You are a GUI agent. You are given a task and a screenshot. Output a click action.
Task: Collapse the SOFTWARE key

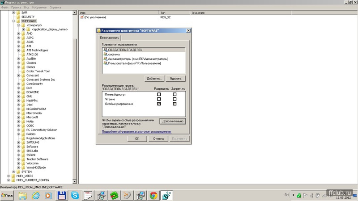click(13, 21)
